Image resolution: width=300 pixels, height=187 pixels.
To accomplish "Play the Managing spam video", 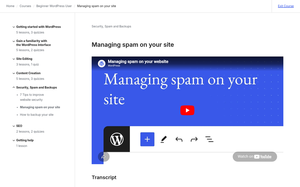I will coord(187,110).
